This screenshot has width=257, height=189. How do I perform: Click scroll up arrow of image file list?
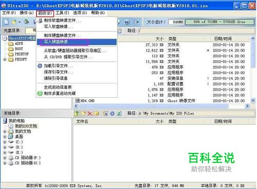click(253, 39)
